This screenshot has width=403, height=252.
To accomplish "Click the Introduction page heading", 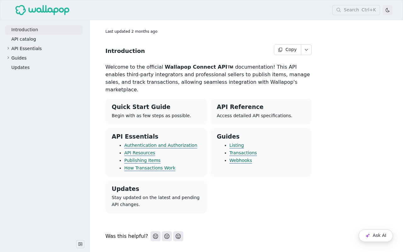I will 125,51.
